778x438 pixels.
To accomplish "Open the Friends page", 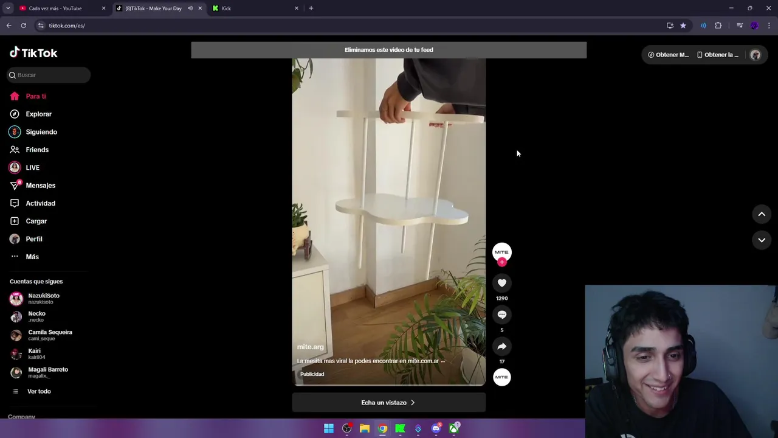I will click(x=37, y=150).
